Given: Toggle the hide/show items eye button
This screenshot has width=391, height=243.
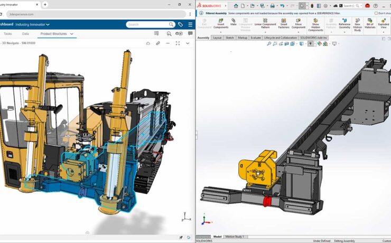Looking at the screenshot, I should (x=311, y=44).
